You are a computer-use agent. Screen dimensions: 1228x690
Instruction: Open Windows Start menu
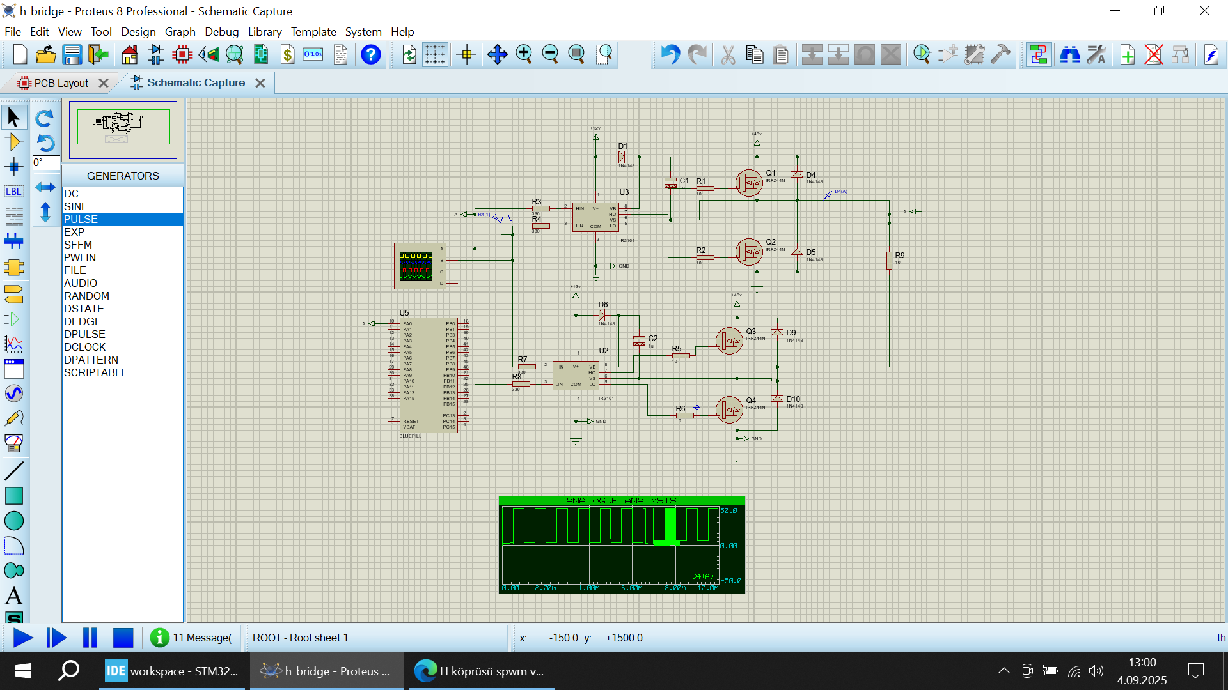23,671
